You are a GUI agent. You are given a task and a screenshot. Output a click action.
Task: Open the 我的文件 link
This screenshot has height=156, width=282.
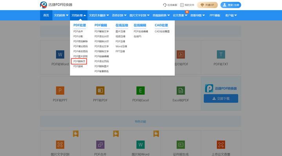tap(187, 5)
